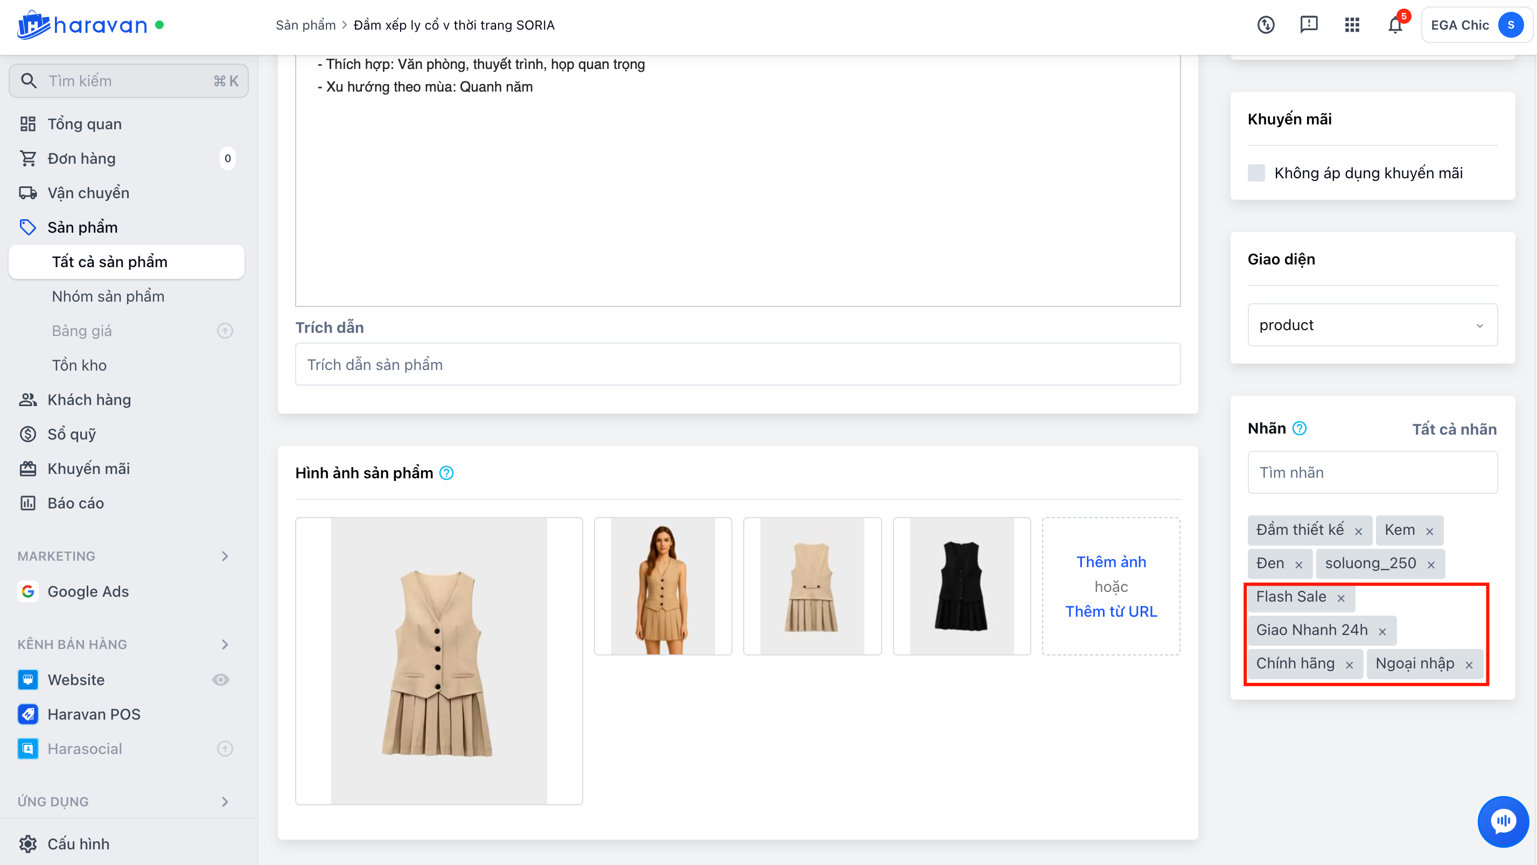Image resolution: width=1537 pixels, height=865 pixels.
Task: Remove the soluong_250 tag
Action: coord(1431,564)
